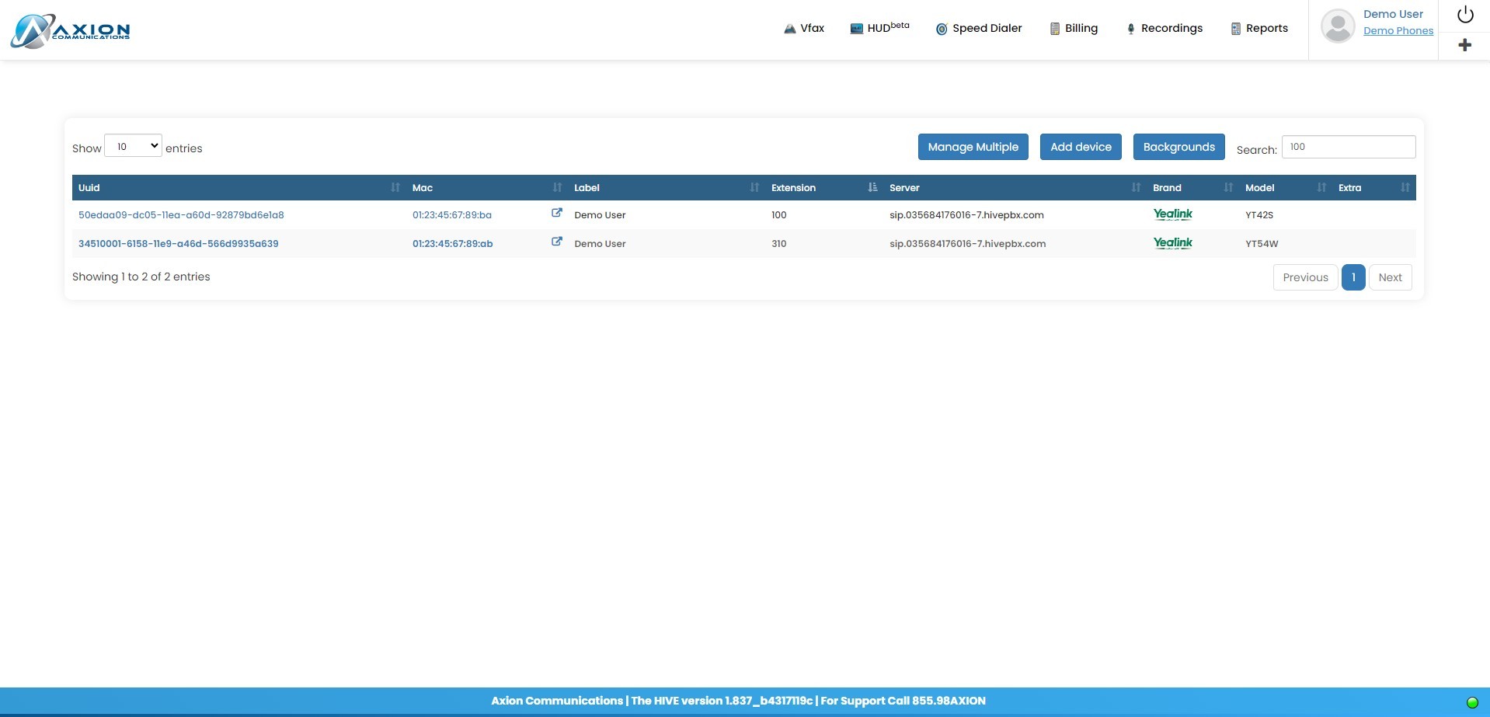The image size is (1490, 717).
Task: Click the Axion Communications logo
Action: [70, 31]
